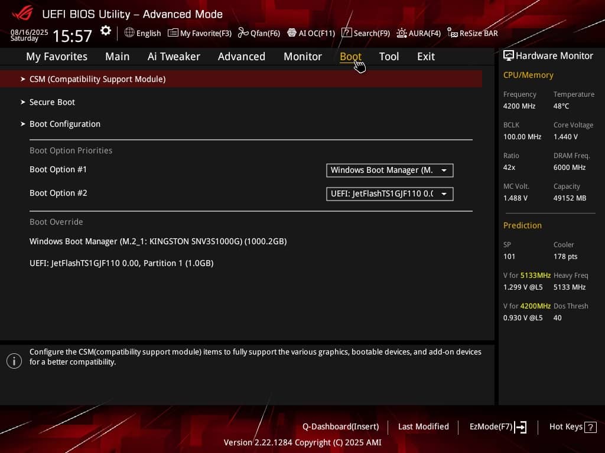Screen dimensions: 605x453
Task: Click the Temperature 48°C value
Action: [561, 106]
